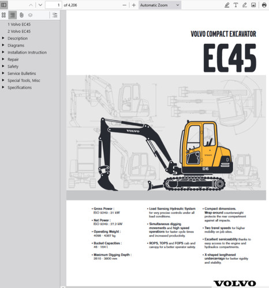Open the Diagrams outline link
The width and height of the screenshot is (269, 288).
pos(16,46)
